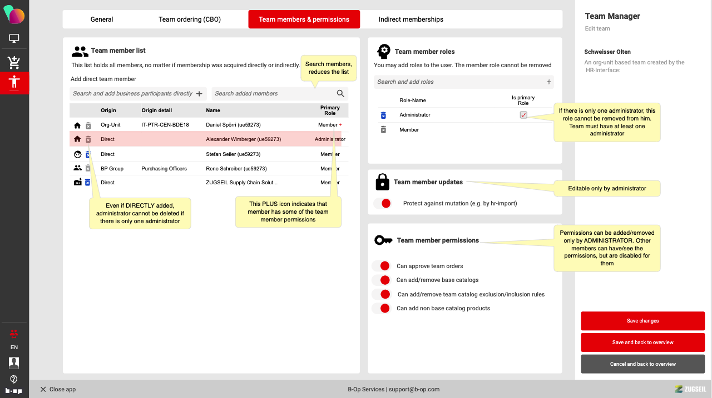The height and width of the screenshot is (398, 712).
Task: Open the Indirect memberships tab
Action: (411, 19)
